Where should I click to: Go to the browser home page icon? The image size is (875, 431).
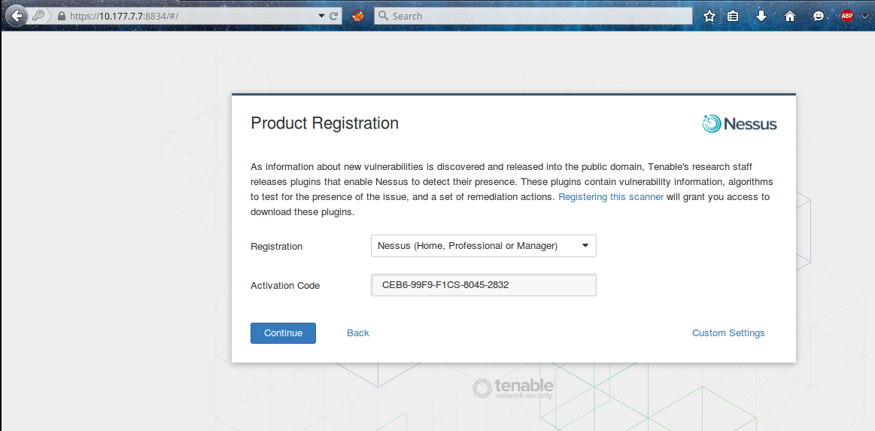click(790, 16)
